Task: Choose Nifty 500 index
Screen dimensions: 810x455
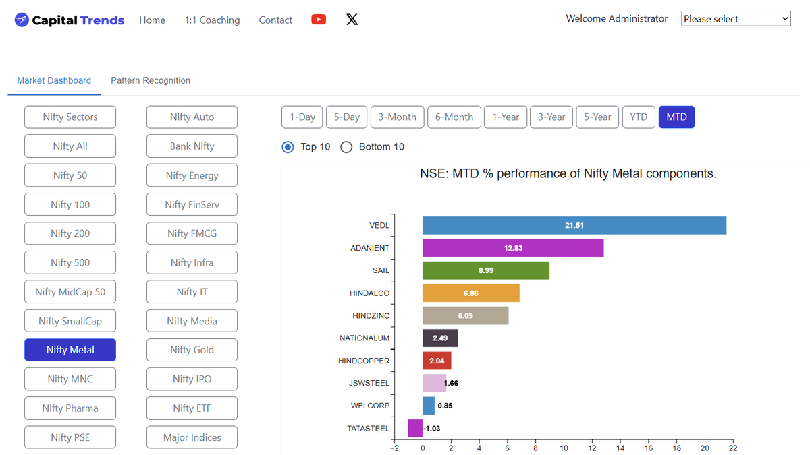Action: coord(70,262)
